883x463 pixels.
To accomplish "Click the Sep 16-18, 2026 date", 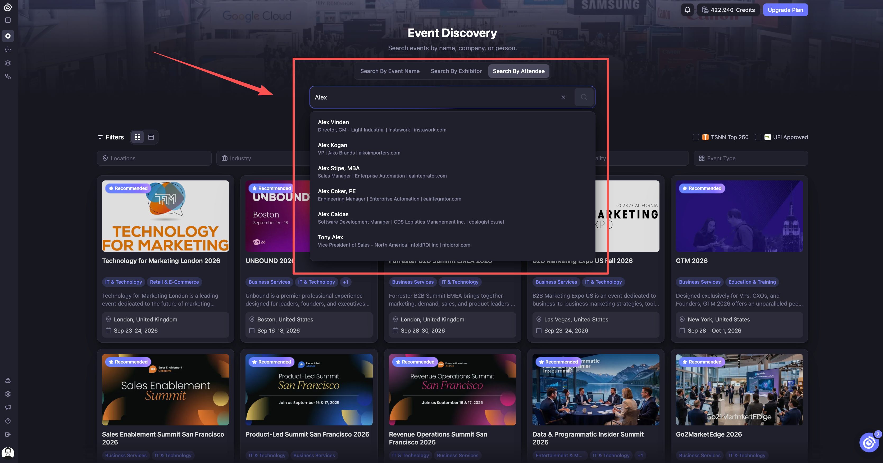I will (x=278, y=331).
